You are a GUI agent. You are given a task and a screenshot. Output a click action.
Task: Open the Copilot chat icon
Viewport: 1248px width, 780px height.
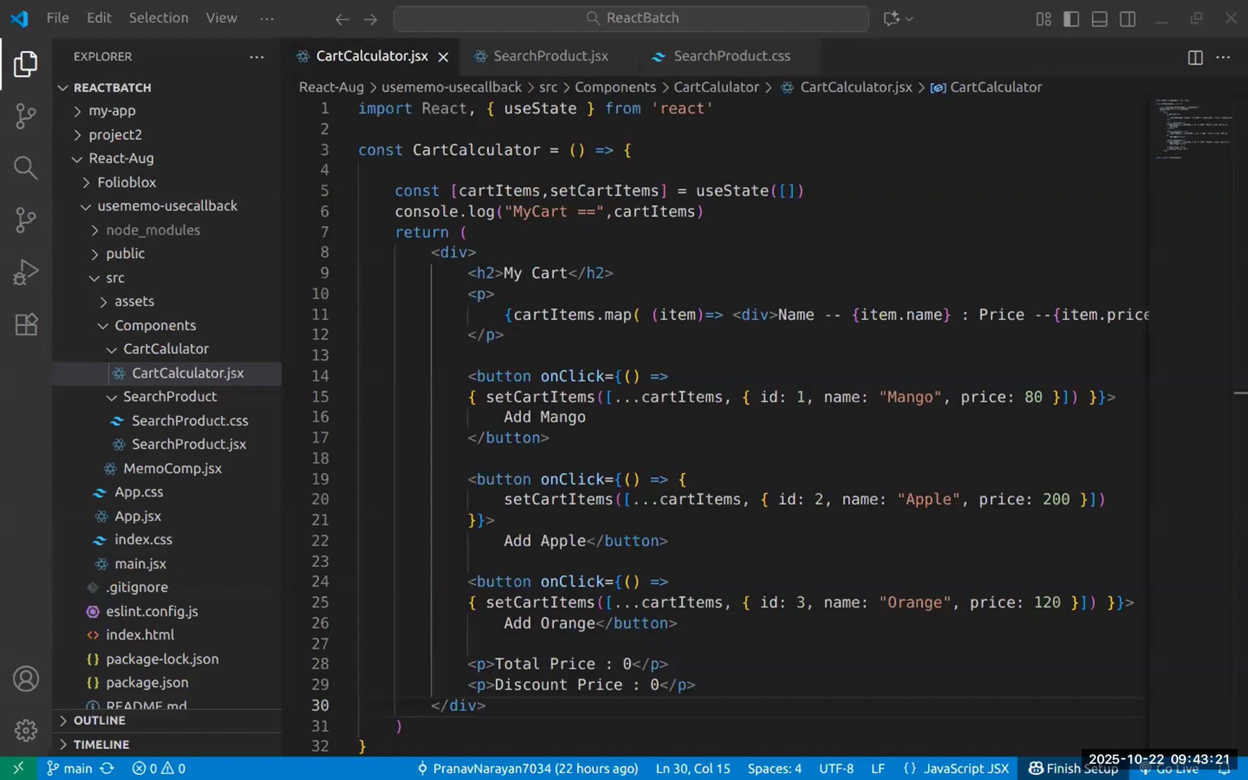891,19
